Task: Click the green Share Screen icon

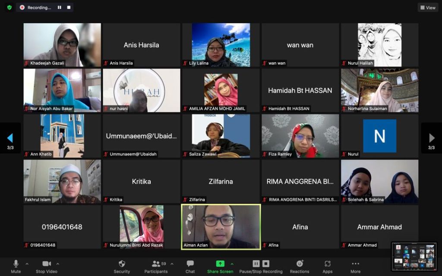Action: coord(220,264)
